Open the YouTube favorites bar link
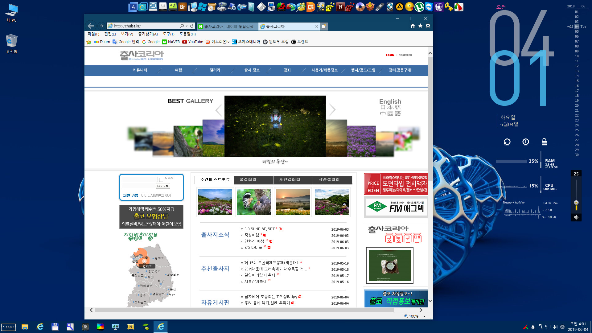This screenshot has height=333, width=592. coord(193,42)
